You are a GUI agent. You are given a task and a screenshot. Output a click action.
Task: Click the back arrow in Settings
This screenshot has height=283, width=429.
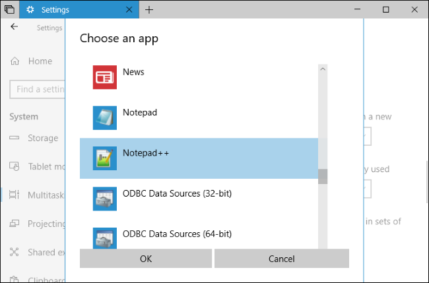point(15,28)
